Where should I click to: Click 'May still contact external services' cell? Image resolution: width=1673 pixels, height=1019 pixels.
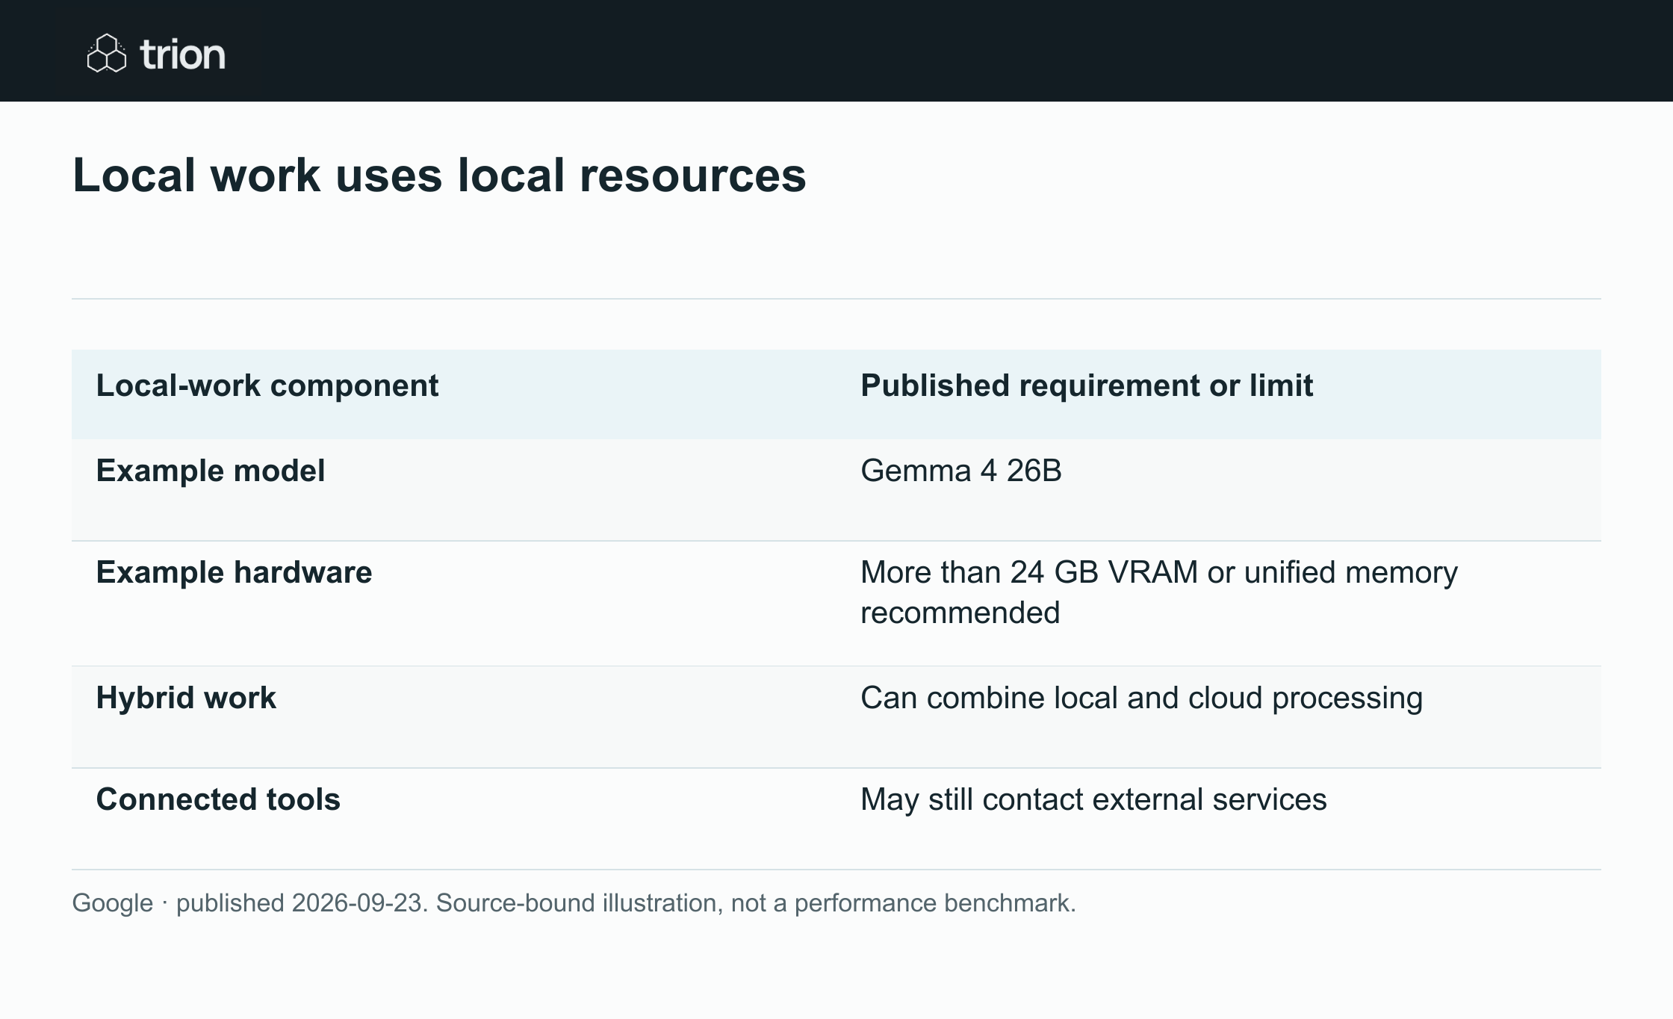click(1093, 799)
